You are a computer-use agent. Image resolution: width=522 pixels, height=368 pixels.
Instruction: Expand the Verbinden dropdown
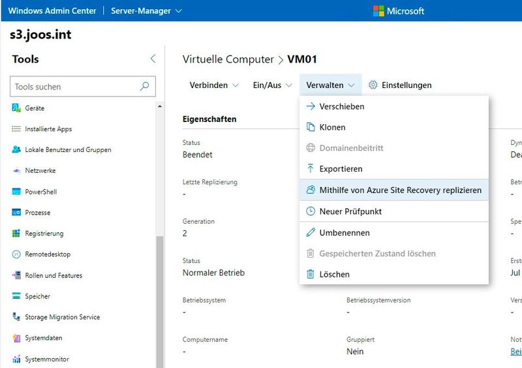pyautogui.click(x=214, y=85)
